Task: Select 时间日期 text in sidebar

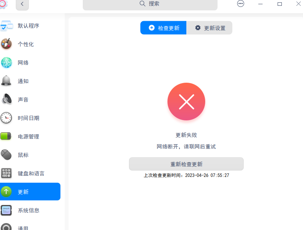Action: (28, 118)
